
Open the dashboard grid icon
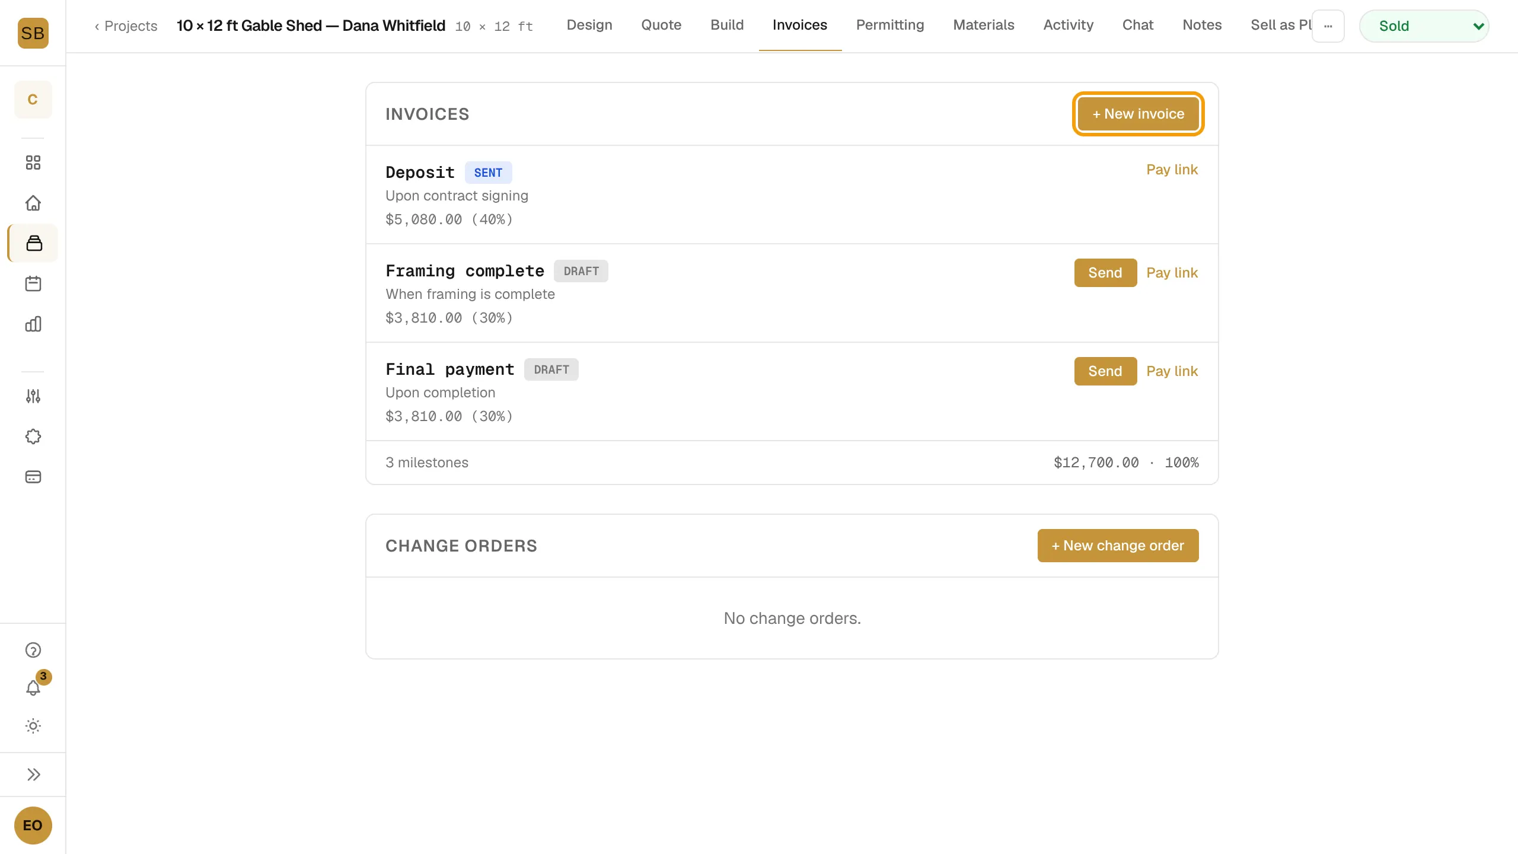pos(33,162)
